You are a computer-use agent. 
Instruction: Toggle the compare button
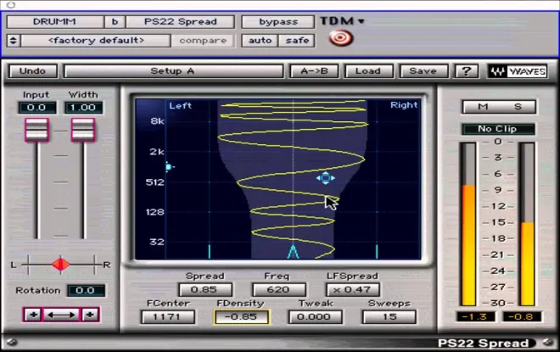click(x=203, y=41)
